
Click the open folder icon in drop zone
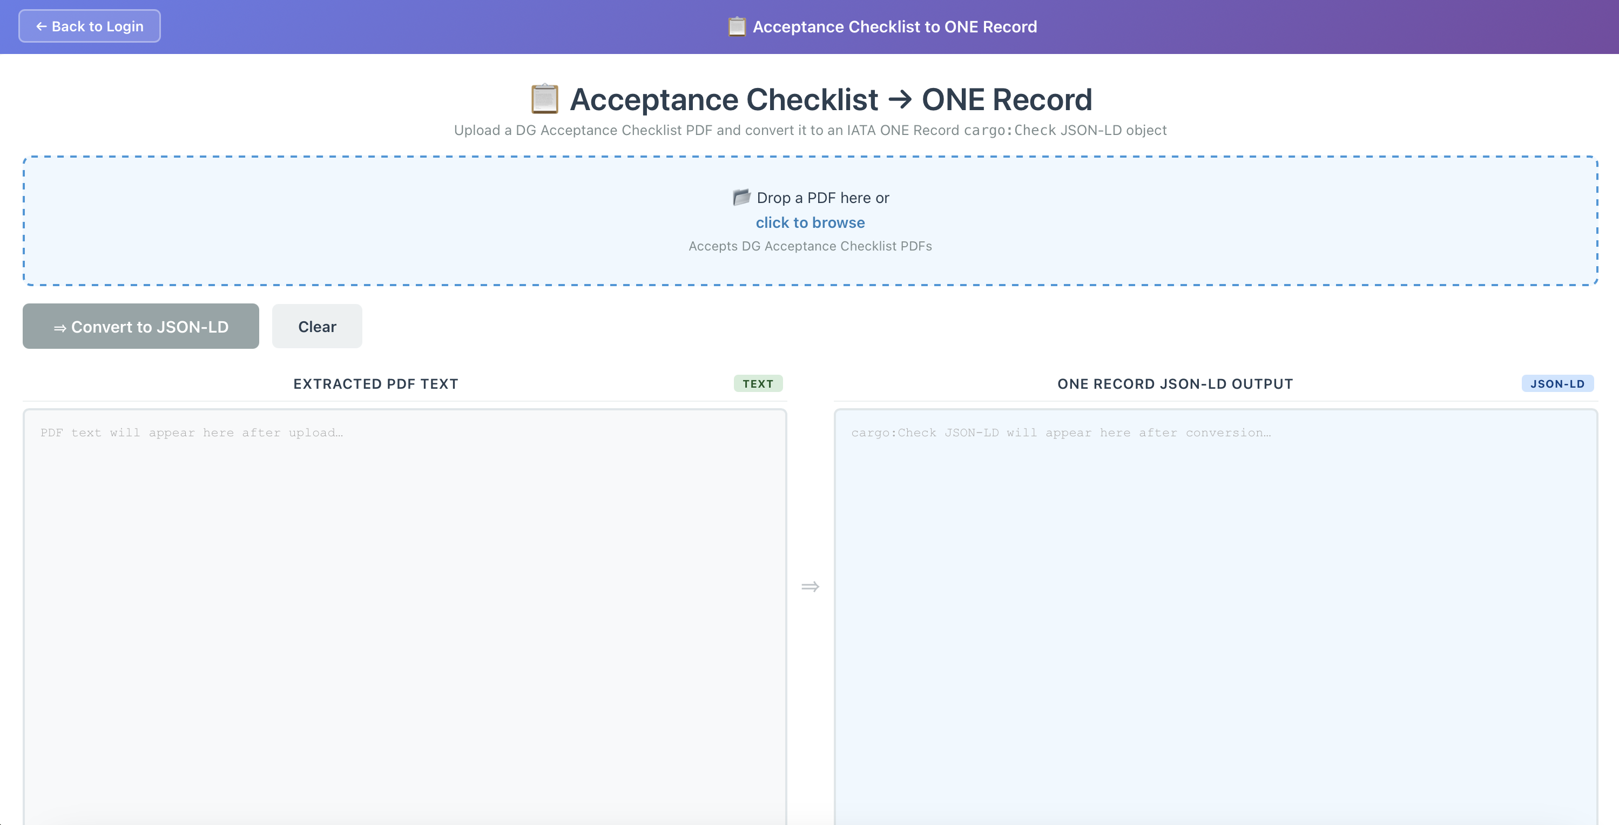pyautogui.click(x=741, y=197)
